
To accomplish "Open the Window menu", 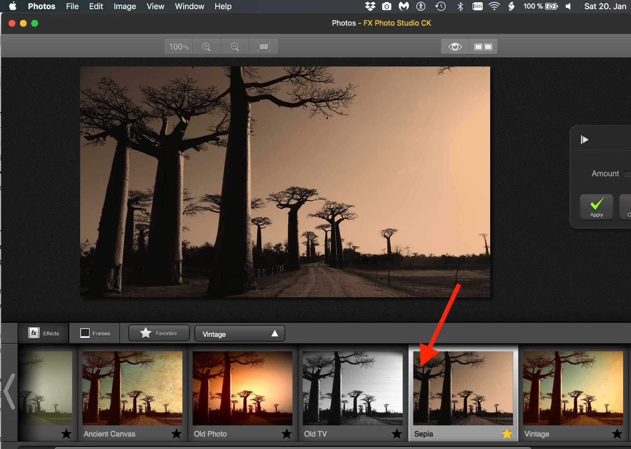I will coord(189,6).
